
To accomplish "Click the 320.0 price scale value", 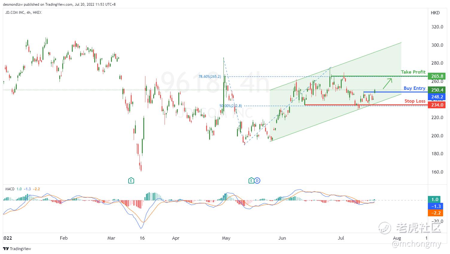I will tap(437, 27).
